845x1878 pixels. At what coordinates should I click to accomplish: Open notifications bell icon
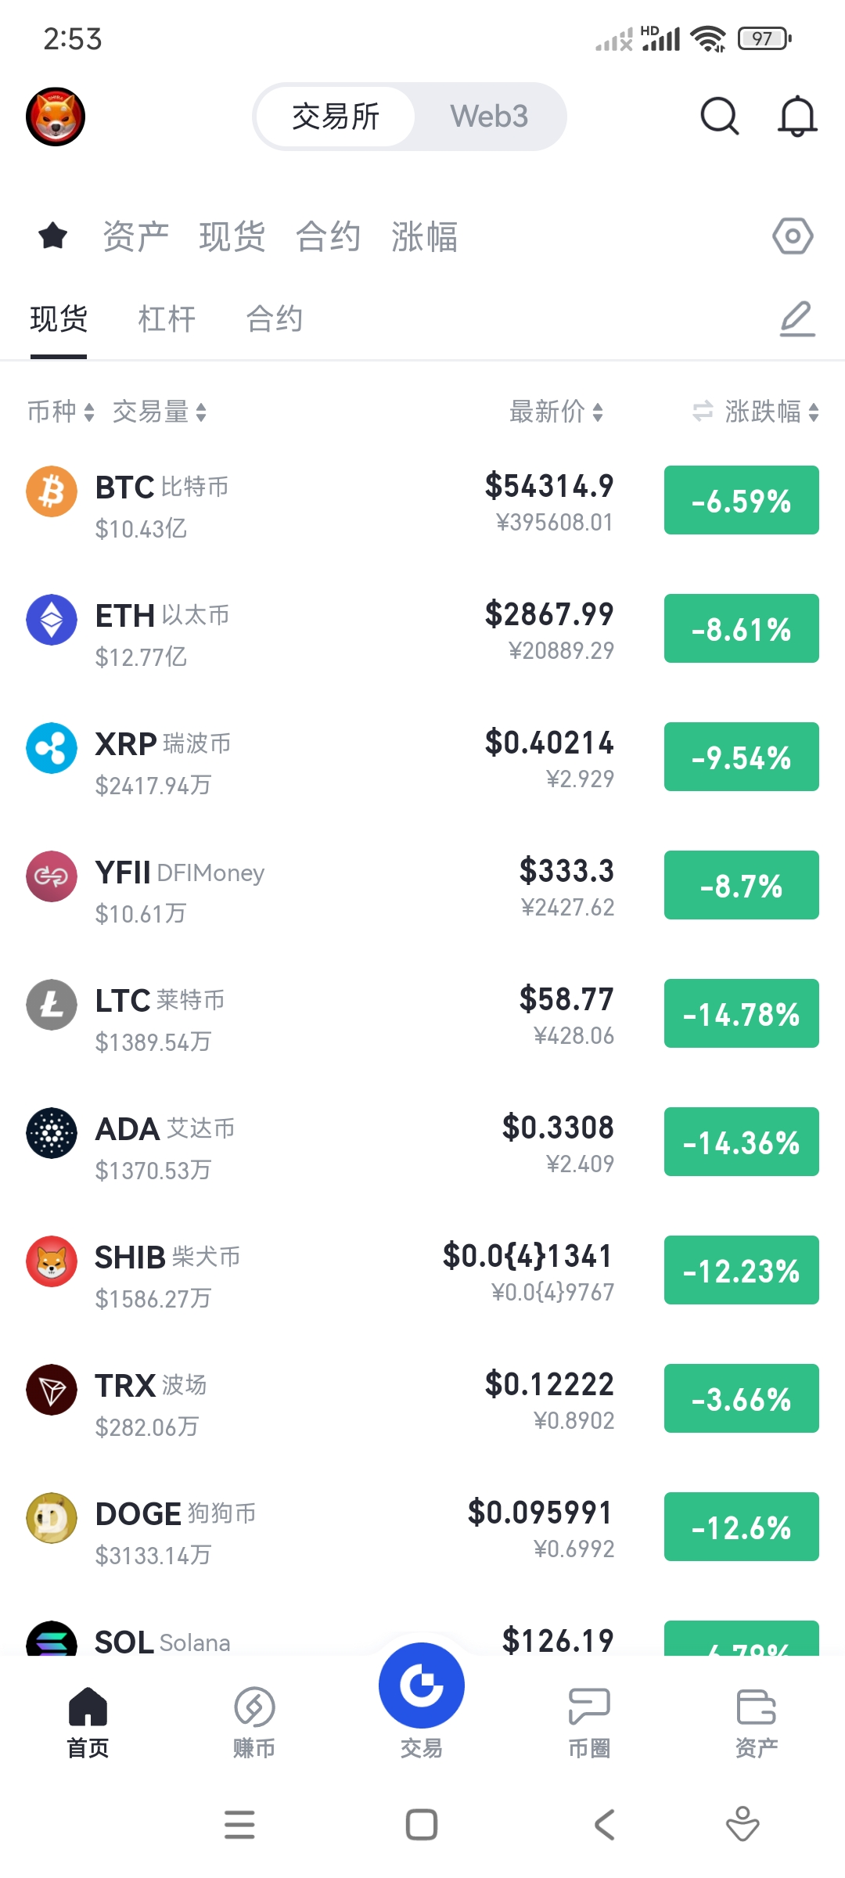[x=797, y=117]
